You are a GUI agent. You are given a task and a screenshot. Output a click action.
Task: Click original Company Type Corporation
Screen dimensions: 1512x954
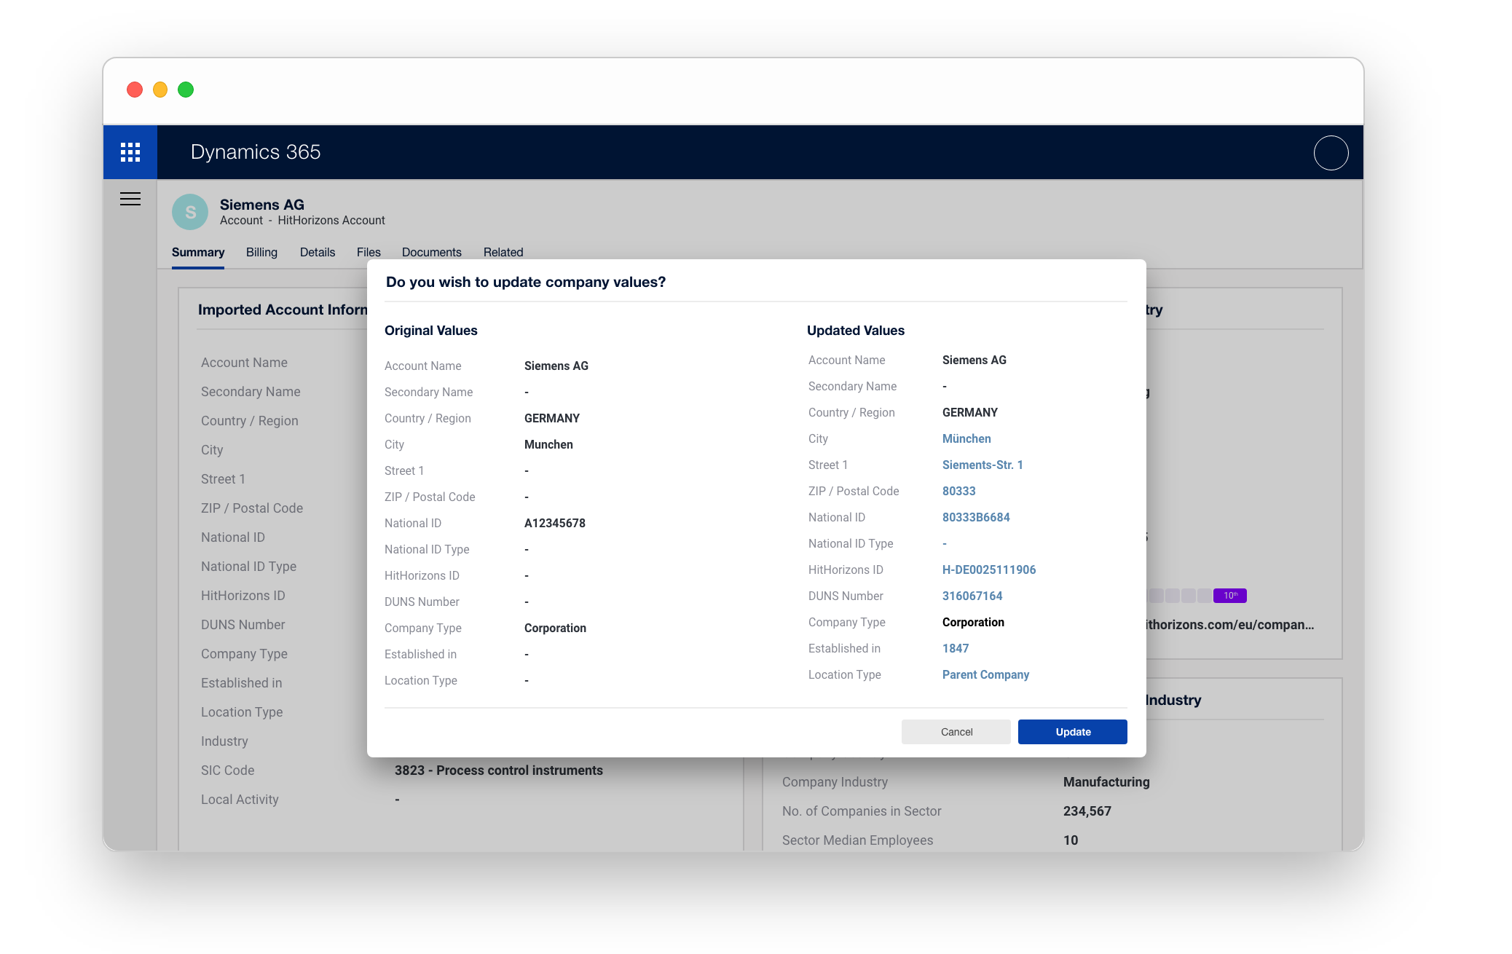tap(555, 628)
